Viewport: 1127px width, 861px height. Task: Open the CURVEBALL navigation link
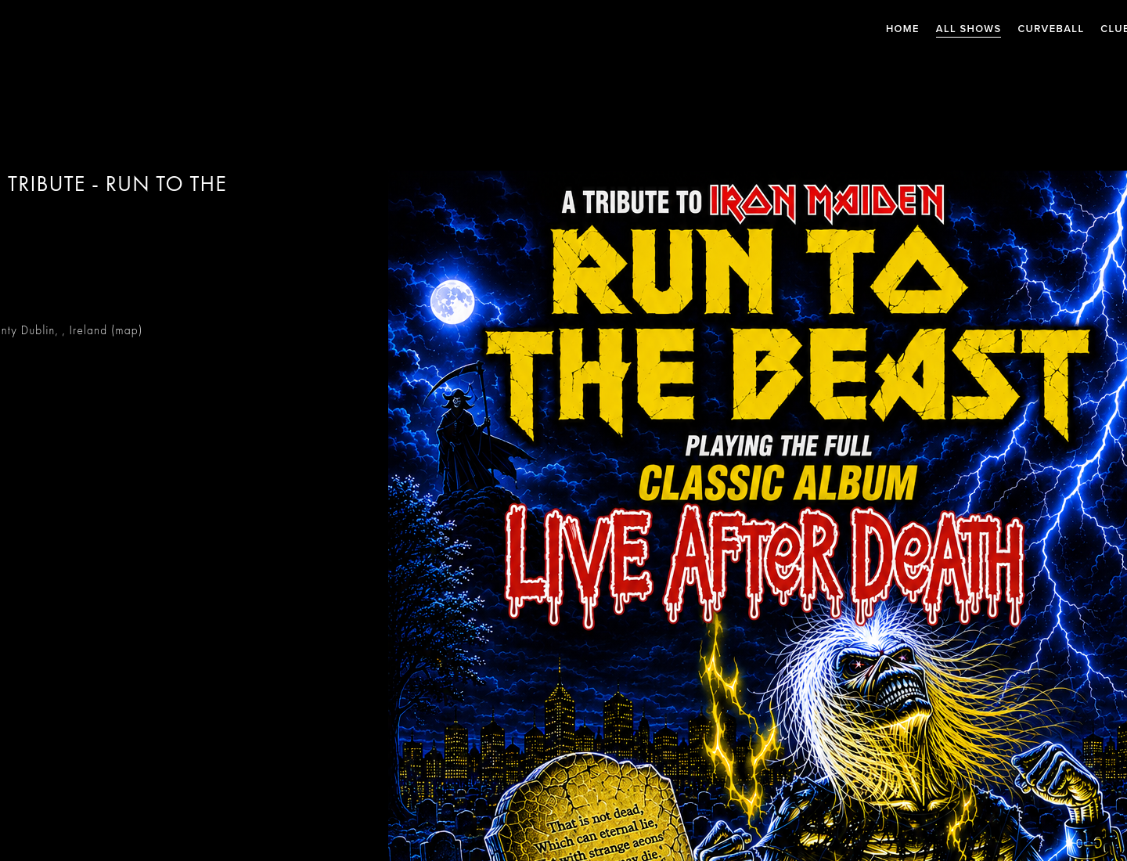point(1050,29)
